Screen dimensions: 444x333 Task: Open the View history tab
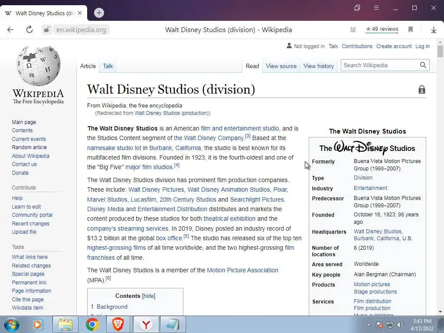[x=319, y=66]
